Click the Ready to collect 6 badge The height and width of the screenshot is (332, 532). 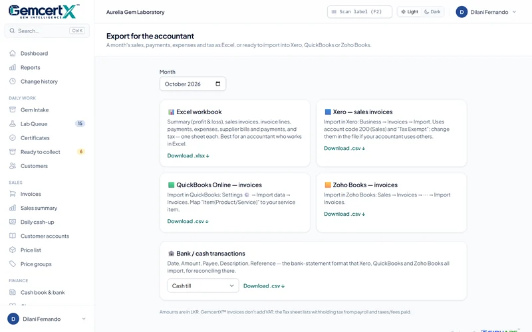(80, 152)
